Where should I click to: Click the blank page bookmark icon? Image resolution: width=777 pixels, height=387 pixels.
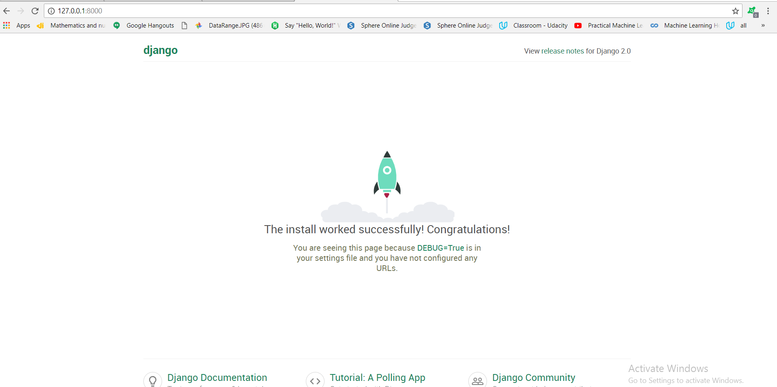[184, 26]
